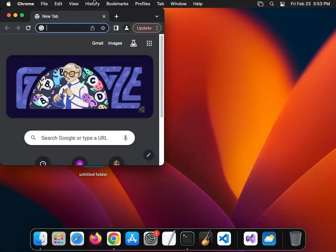Open Spotlight search in menu bar
Screen dimensions: 336x252
click(272, 4)
